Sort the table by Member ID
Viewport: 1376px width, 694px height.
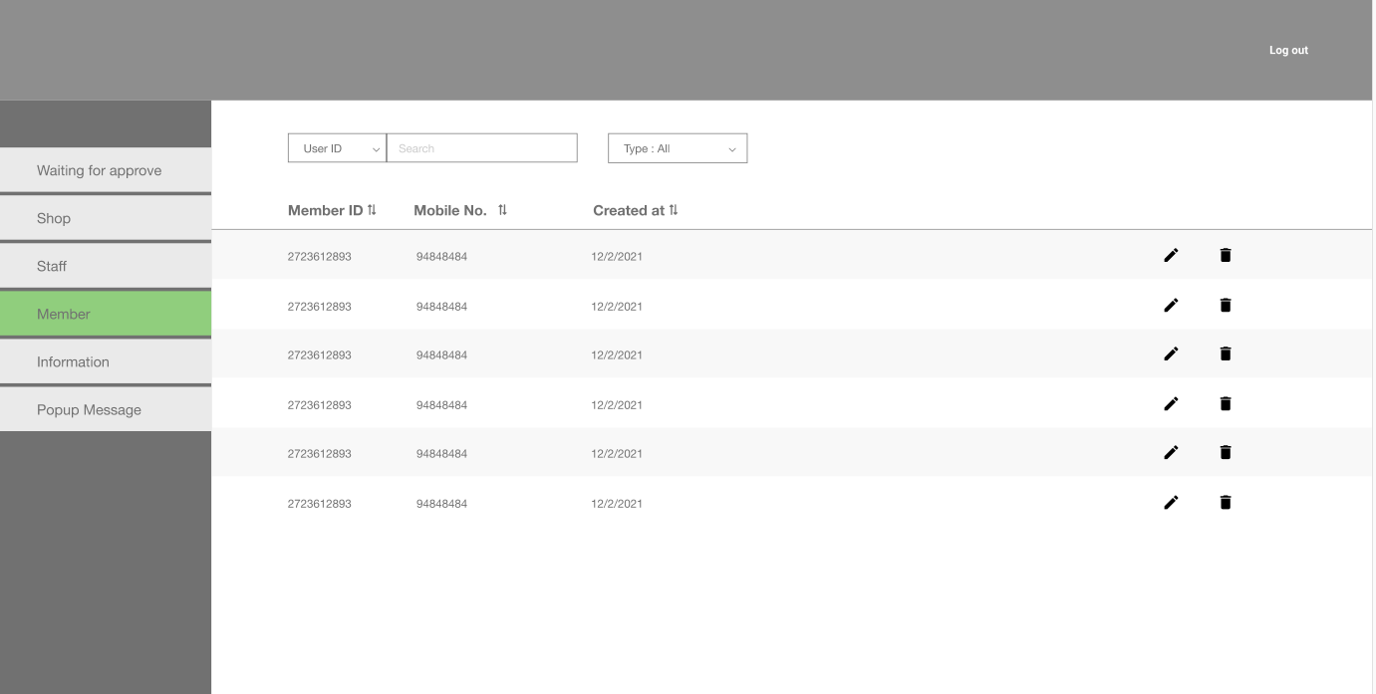tap(372, 210)
